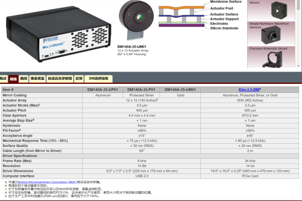Click the Driver Dimensions row label
This screenshot has width=302, height=201.
tap(18, 171)
